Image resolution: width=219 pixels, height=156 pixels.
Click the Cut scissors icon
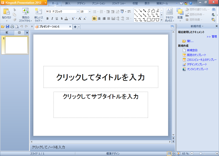click(15, 10)
